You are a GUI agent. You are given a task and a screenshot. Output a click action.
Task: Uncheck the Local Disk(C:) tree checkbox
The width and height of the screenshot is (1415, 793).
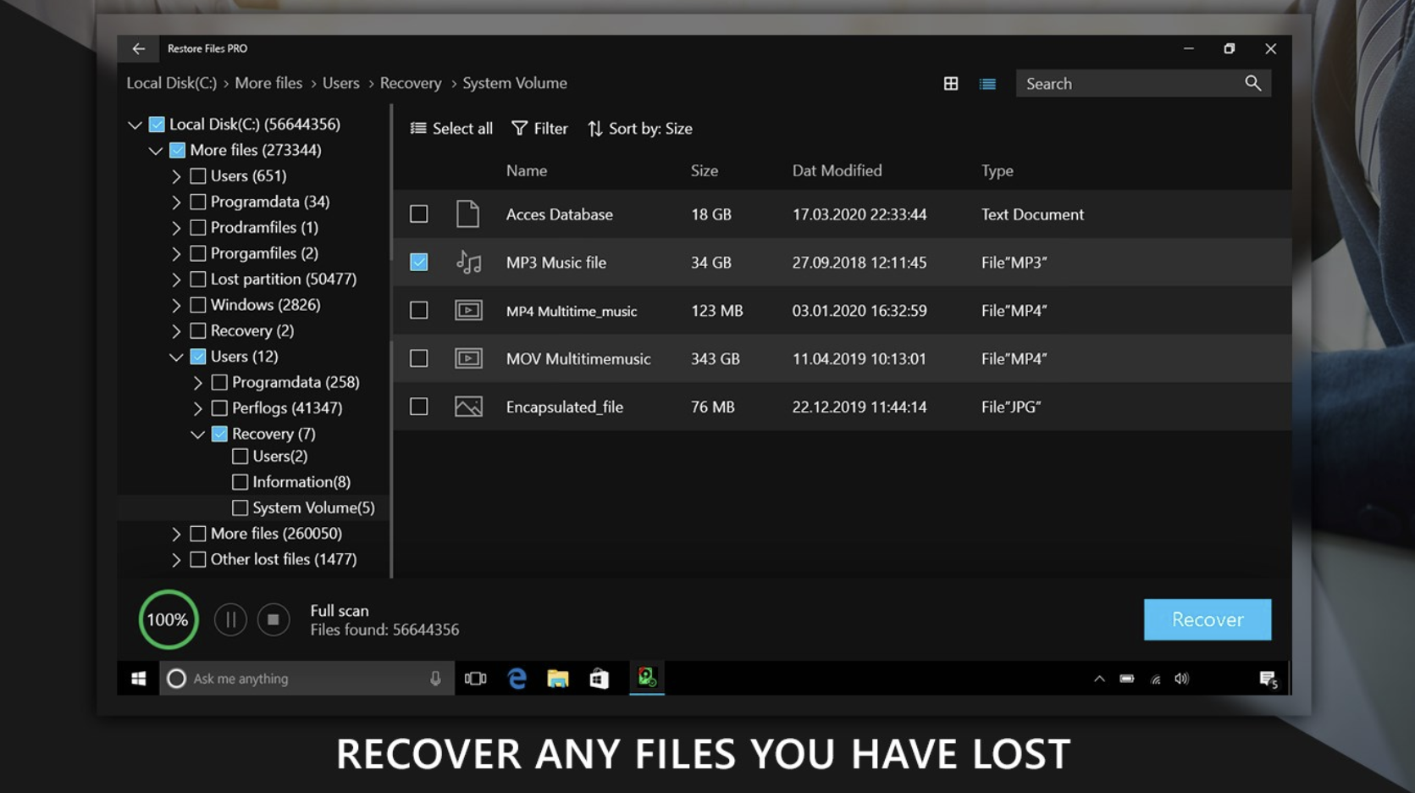[x=157, y=125]
